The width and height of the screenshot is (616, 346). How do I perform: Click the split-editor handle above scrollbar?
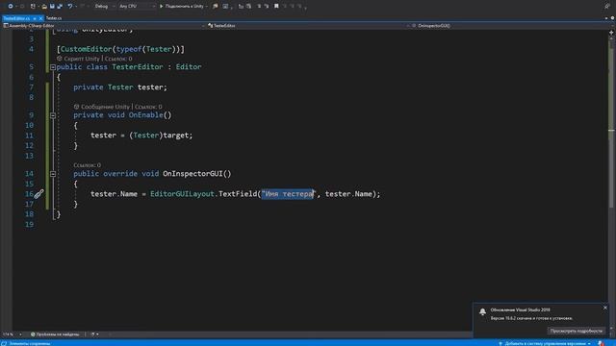(611, 33)
